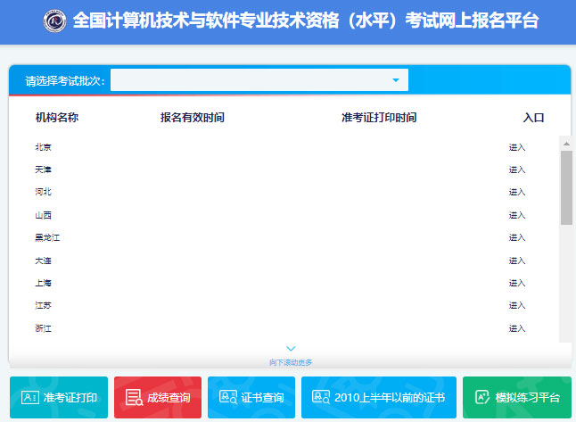Screen dimensions: 576x422
Task: Click 进入 link for 山西
Action: click(x=517, y=215)
